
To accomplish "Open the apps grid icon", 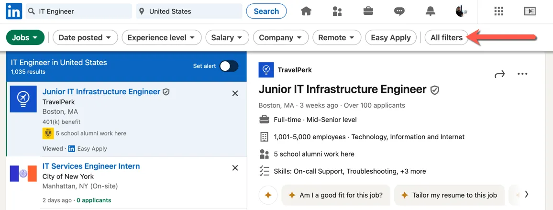I will click(x=498, y=11).
